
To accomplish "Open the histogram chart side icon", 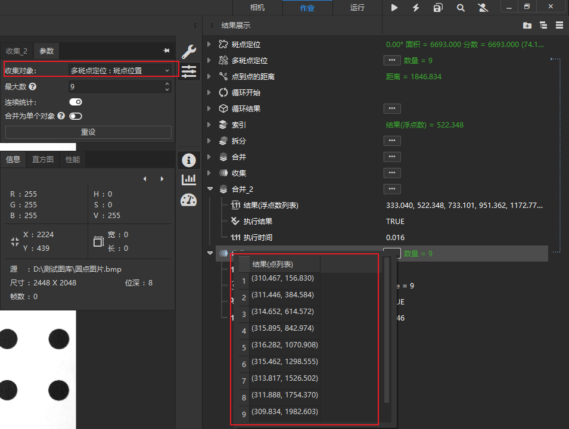I will click(x=189, y=179).
